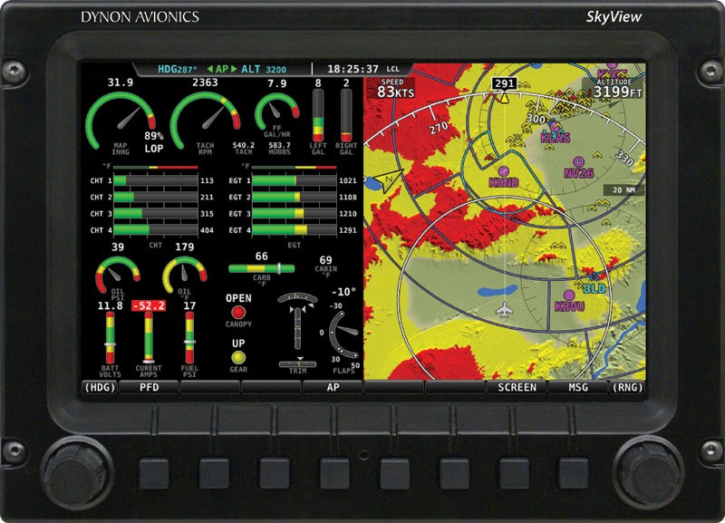Viewport: 725px width, 523px height.
Task: Click the flaps position dial
Action: 344,334
